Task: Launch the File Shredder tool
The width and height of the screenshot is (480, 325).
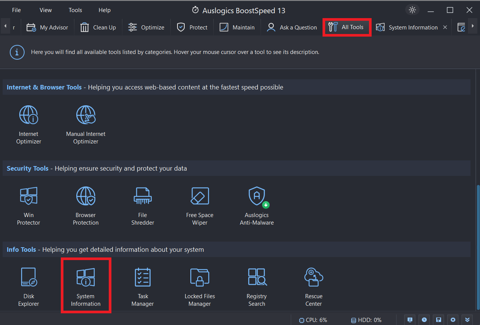Action: pyautogui.click(x=143, y=206)
